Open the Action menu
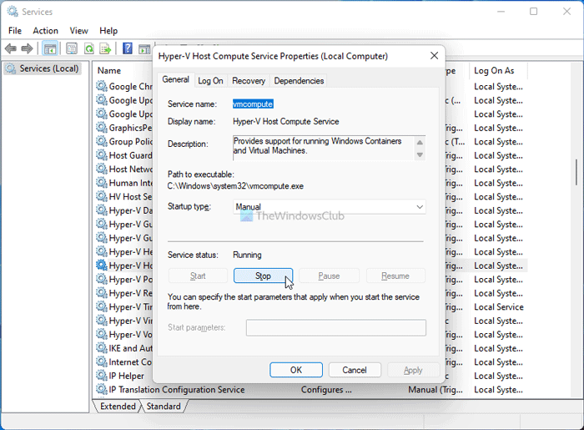 click(45, 31)
